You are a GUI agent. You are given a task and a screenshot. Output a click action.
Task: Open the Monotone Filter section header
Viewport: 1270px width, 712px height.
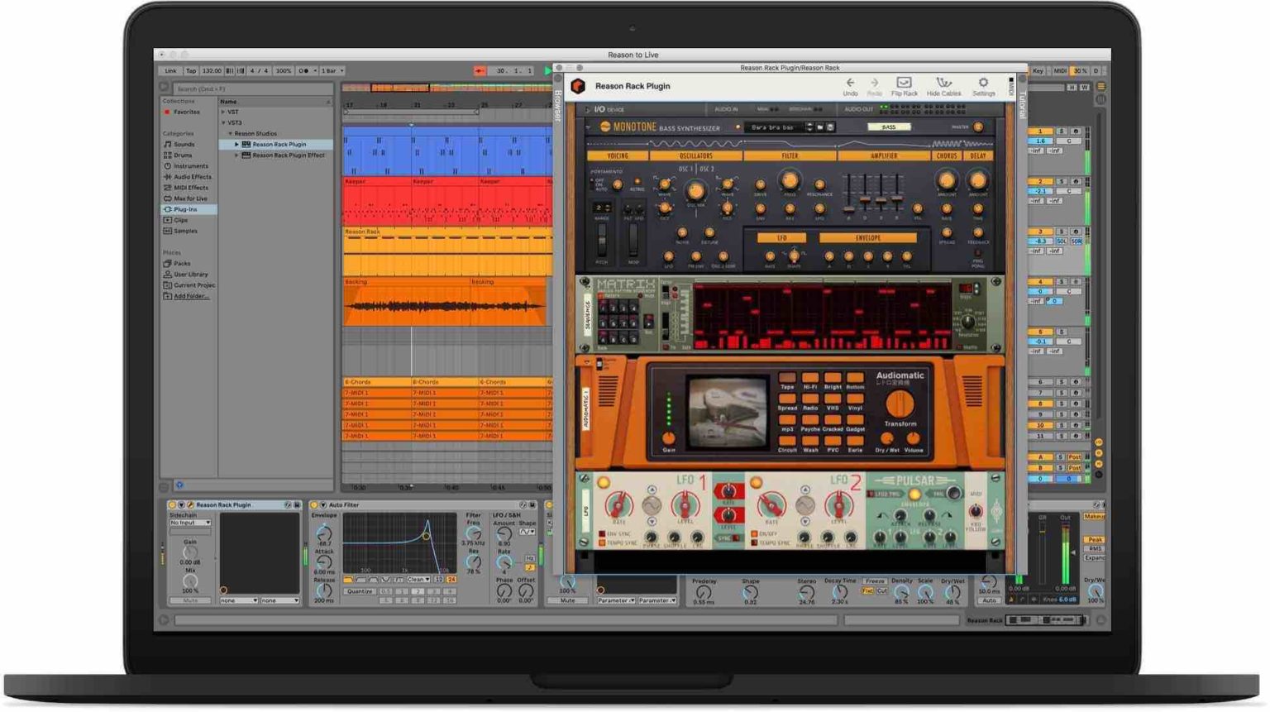tap(790, 155)
